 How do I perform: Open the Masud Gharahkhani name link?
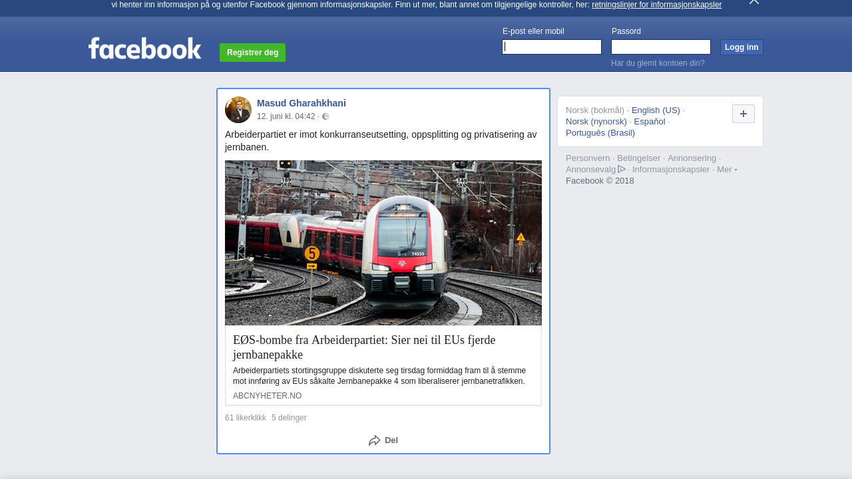(302, 103)
